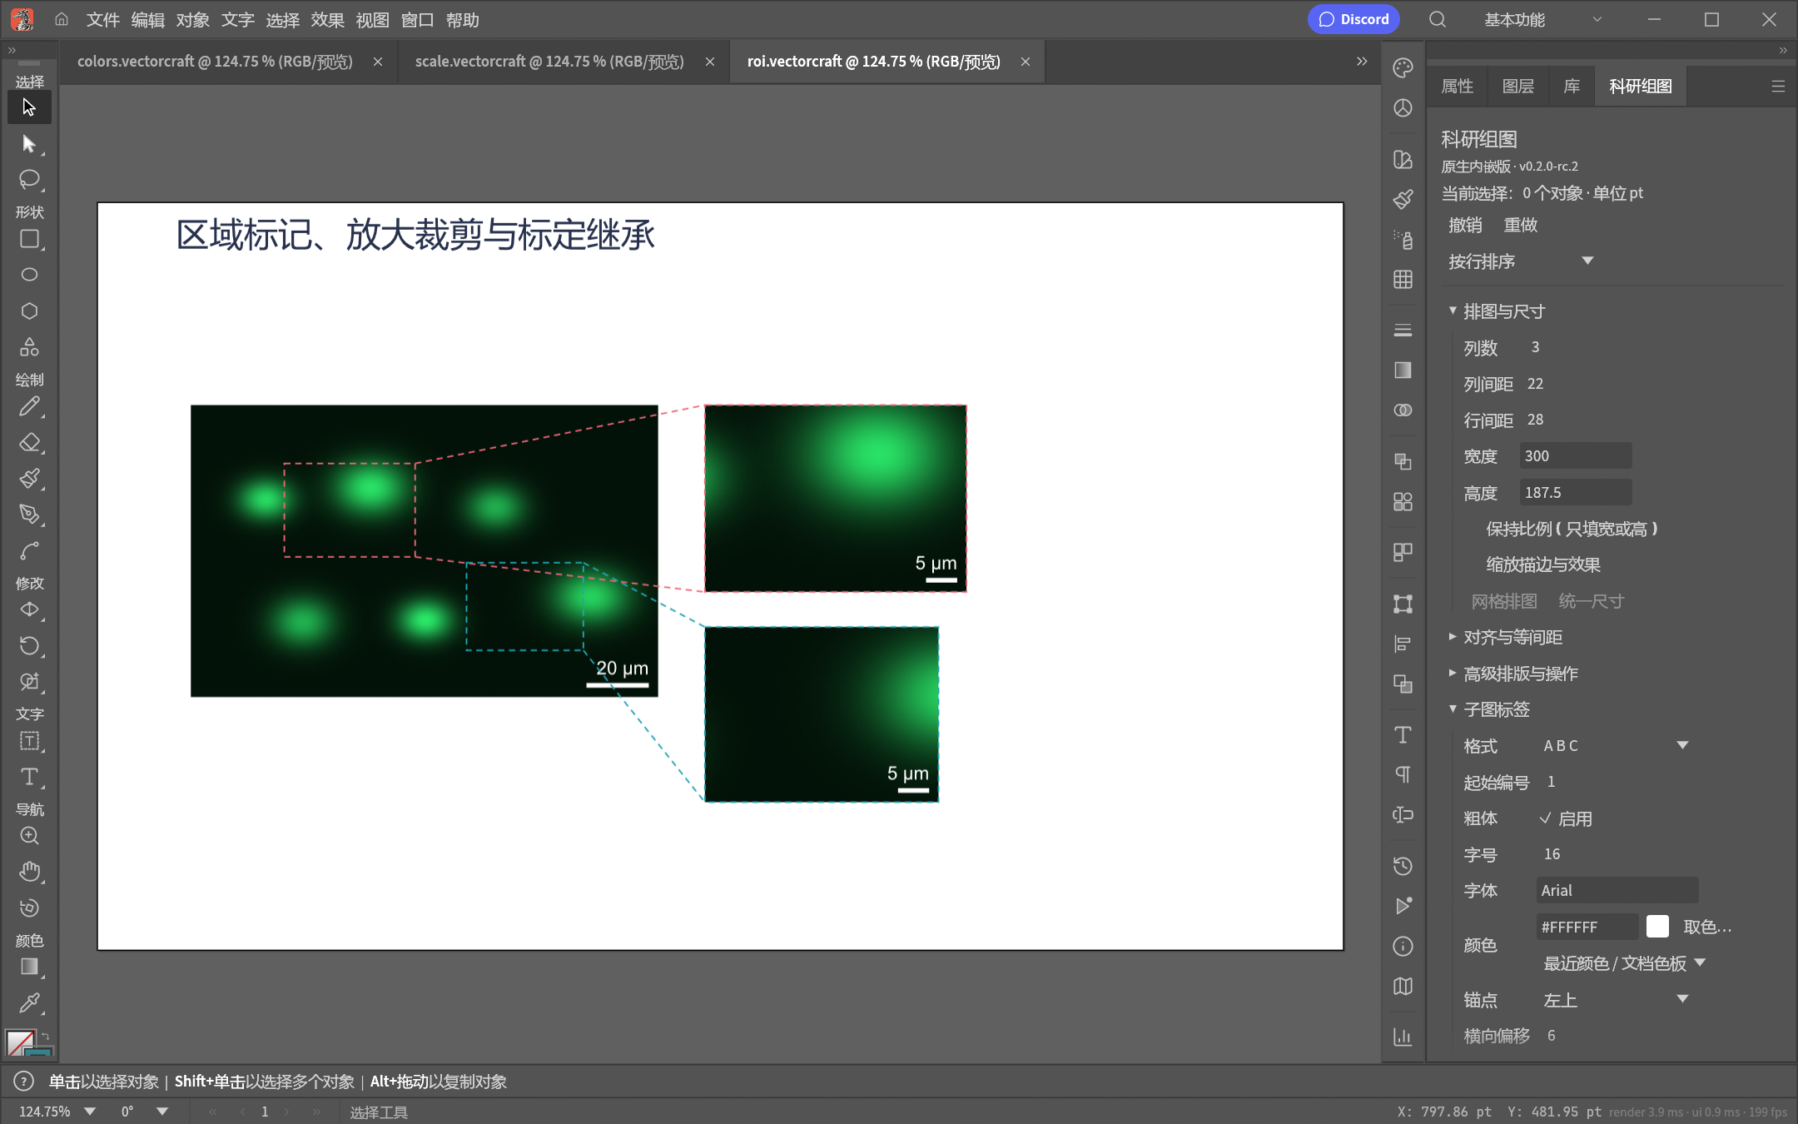Select the pencil drawing tool
1798x1124 pixels.
coord(29,407)
